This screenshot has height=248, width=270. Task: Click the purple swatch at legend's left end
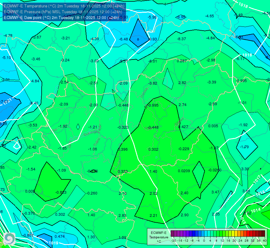[172, 234]
